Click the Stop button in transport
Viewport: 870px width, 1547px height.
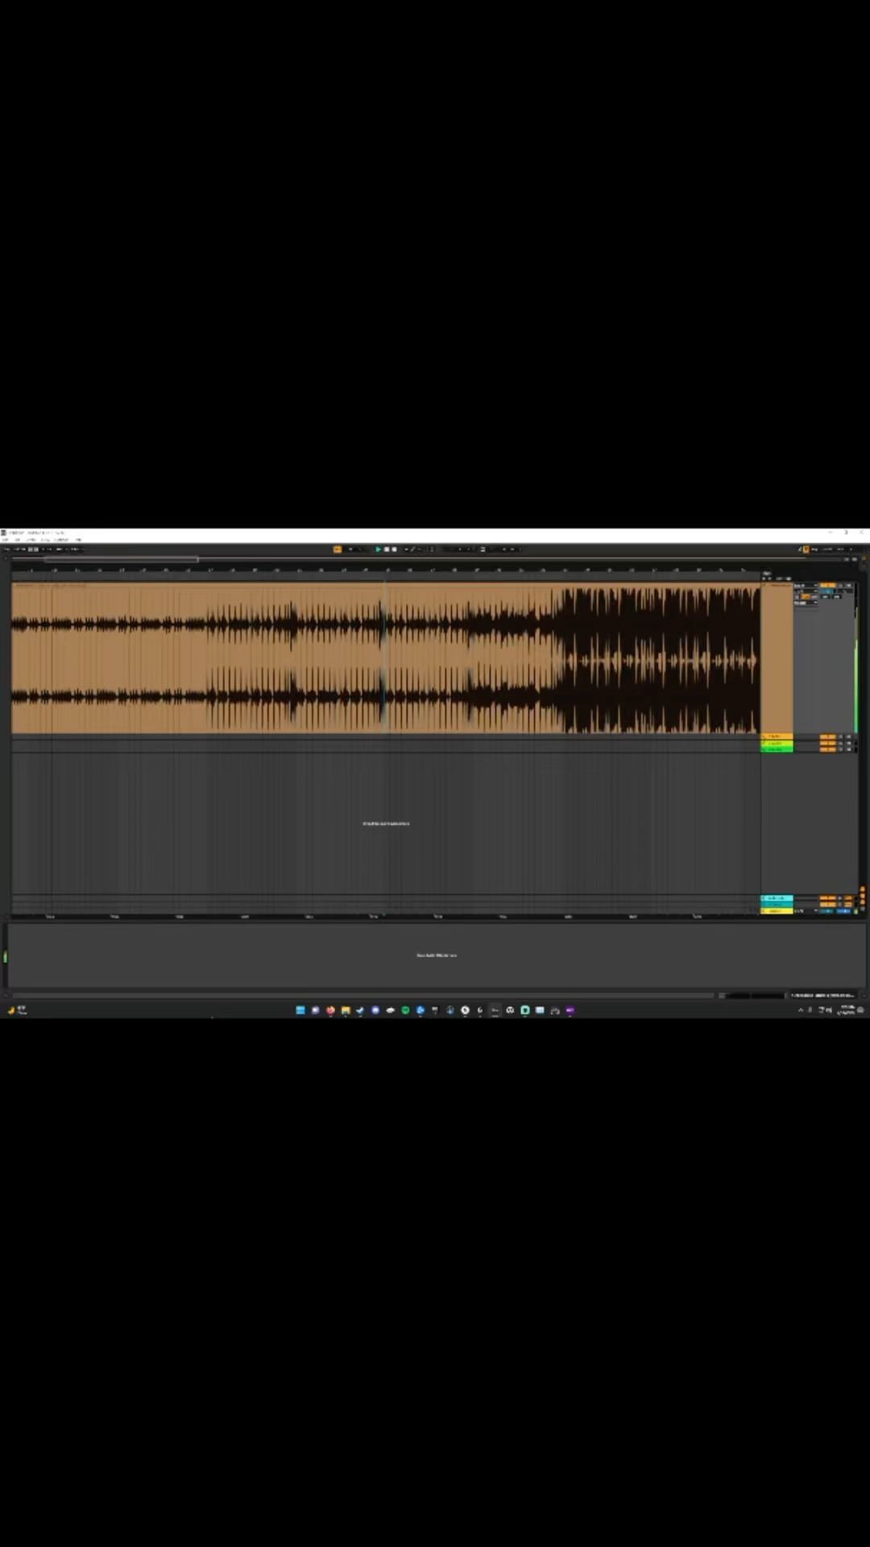386,550
